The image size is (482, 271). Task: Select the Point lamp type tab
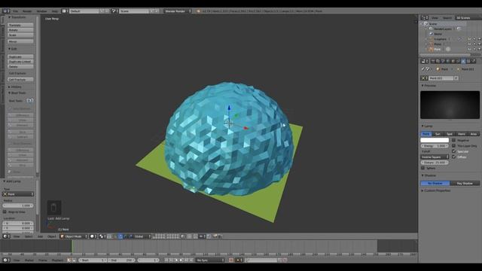click(x=426, y=134)
